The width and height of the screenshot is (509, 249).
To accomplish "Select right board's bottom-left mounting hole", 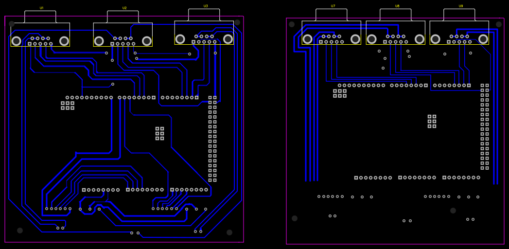I will point(295,218).
